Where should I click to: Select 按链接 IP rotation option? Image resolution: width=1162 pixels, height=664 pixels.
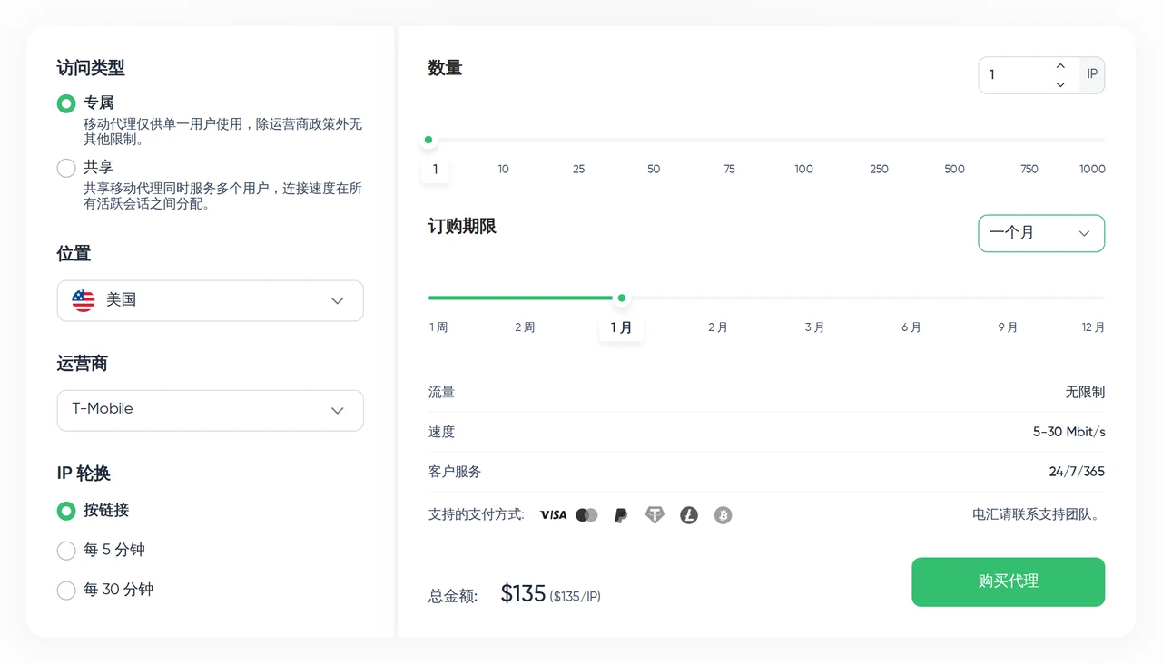[66, 511]
